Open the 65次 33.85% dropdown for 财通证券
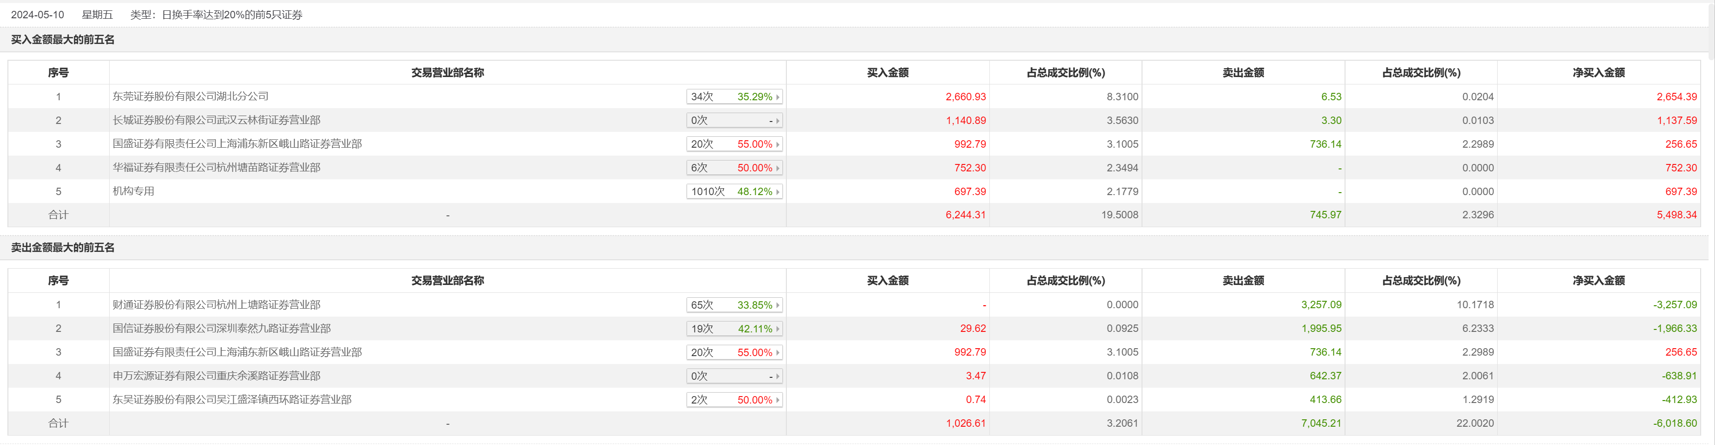 tap(735, 305)
